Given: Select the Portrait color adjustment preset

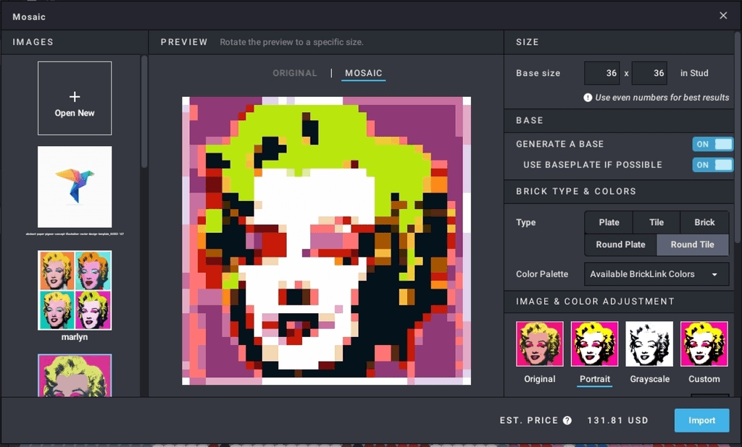Looking at the screenshot, I should click(x=594, y=344).
